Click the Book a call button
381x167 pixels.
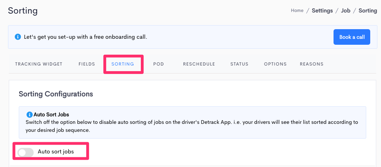[x=352, y=37]
